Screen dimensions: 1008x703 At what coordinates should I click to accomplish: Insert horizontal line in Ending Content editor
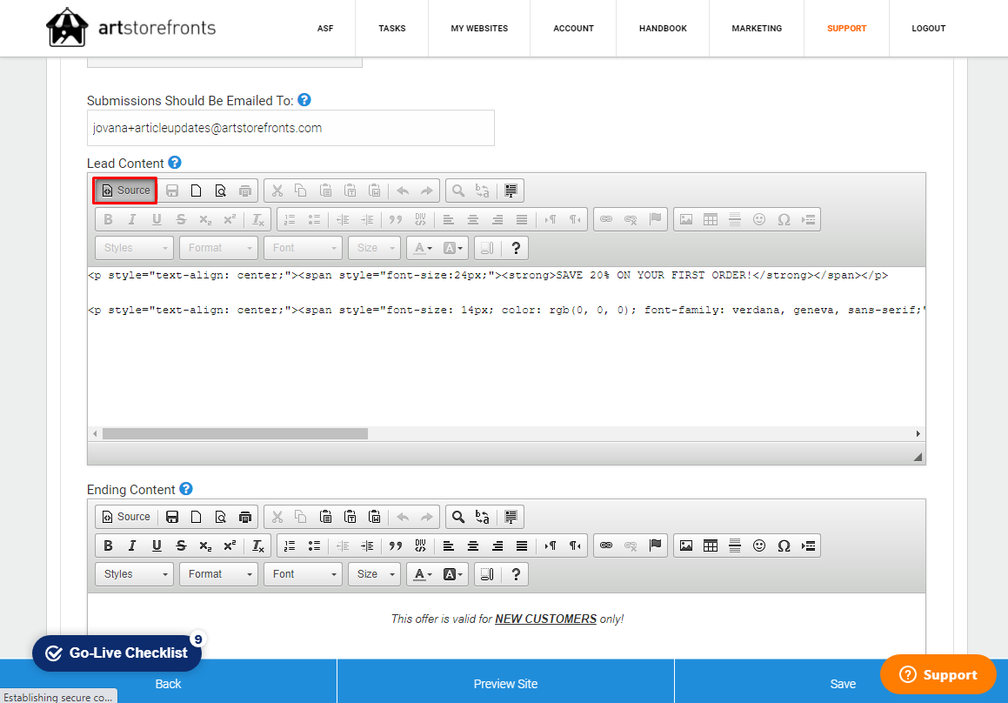735,546
